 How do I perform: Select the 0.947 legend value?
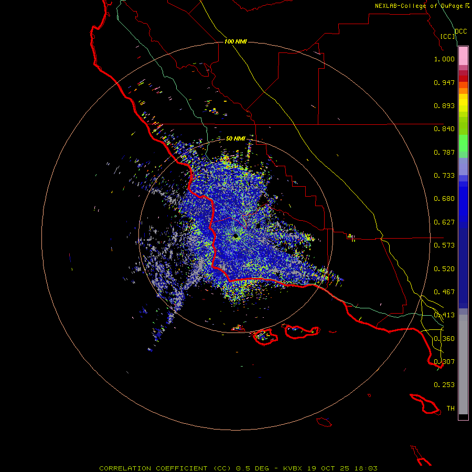pyautogui.click(x=444, y=82)
